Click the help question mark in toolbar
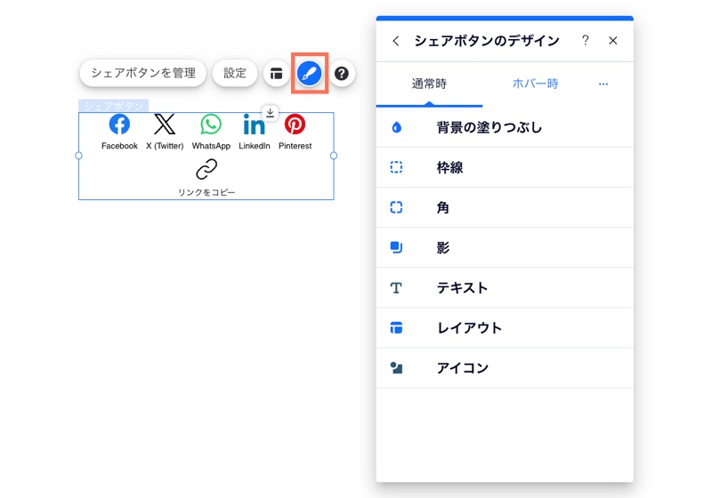The image size is (712, 498). click(342, 73)
